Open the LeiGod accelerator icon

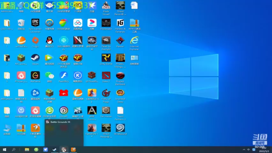(21, 40)
